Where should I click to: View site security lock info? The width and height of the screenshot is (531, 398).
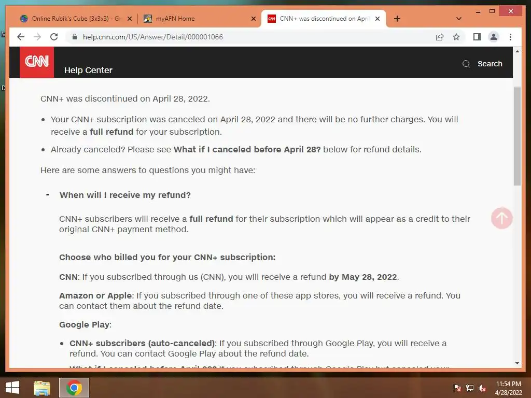(75, 37)
